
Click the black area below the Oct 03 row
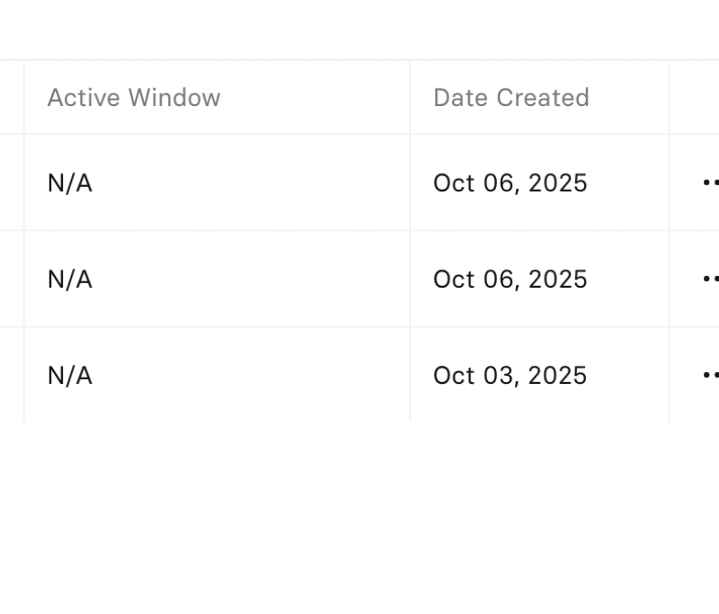tap(359, 517)
